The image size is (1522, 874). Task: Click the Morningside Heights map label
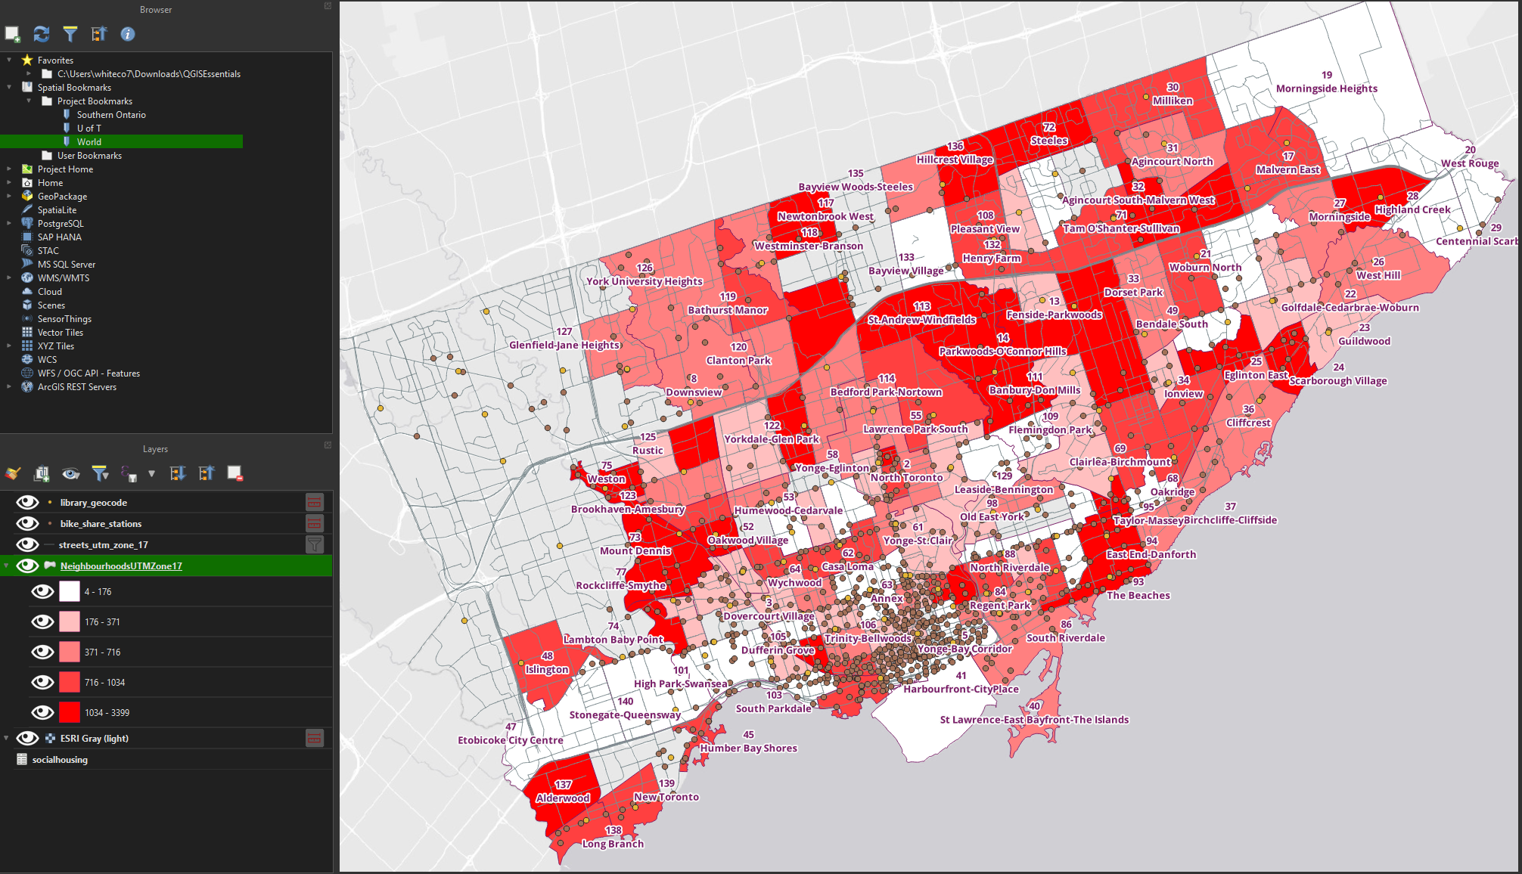point(1326,88)
